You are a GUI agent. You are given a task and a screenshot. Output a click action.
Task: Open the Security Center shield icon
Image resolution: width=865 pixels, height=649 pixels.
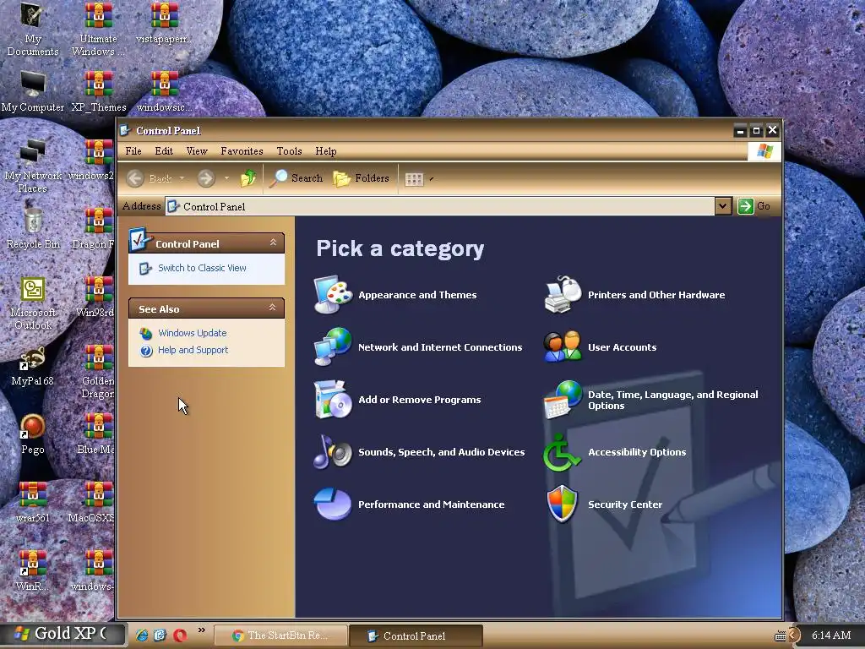[x=562, y=504]
